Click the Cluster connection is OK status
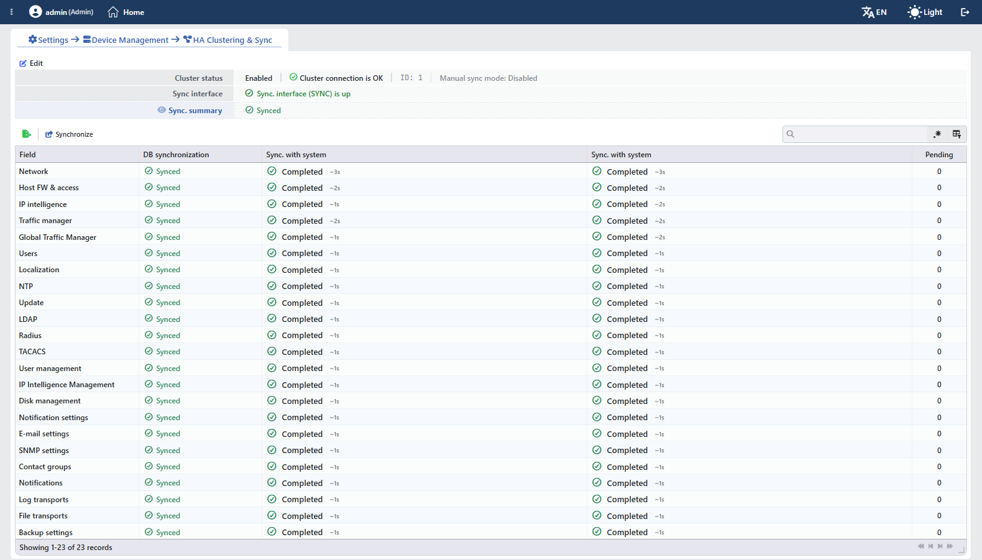Screen dimensions: 982x560 [336, 78]
